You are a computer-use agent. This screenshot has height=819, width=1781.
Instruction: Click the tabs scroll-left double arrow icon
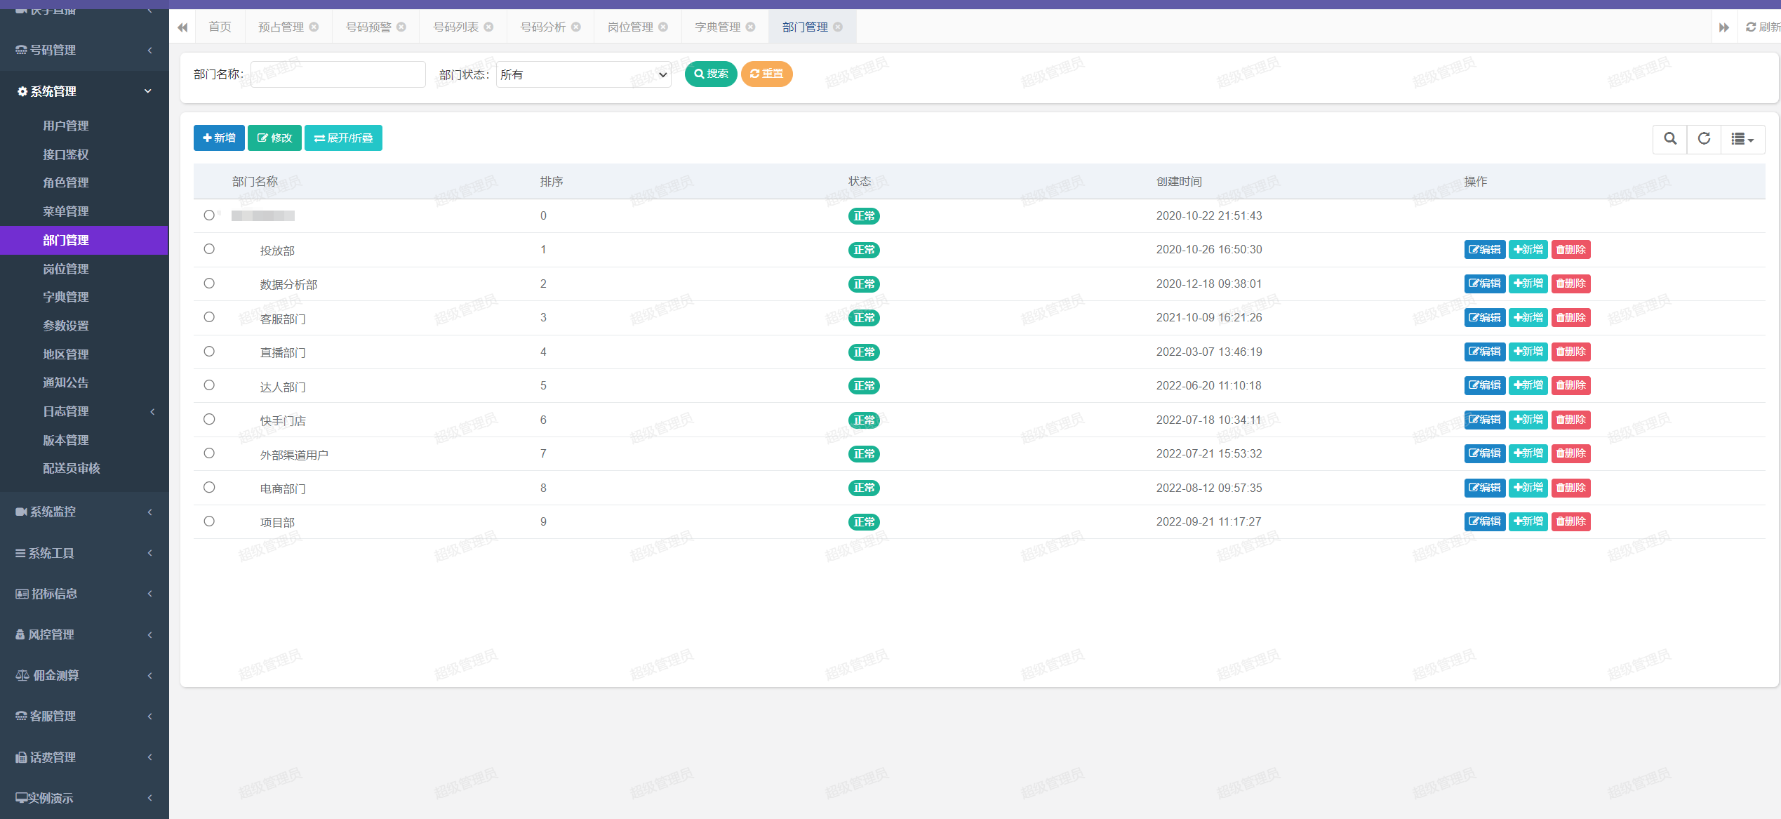(182, 27)
